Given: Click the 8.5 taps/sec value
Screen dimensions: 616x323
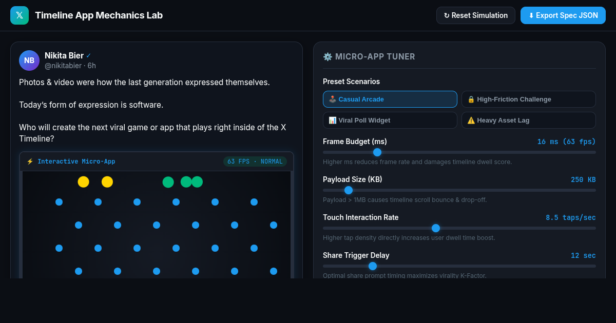Looking at the screenshot, I should pyautogui.click(x=571, y=218).
